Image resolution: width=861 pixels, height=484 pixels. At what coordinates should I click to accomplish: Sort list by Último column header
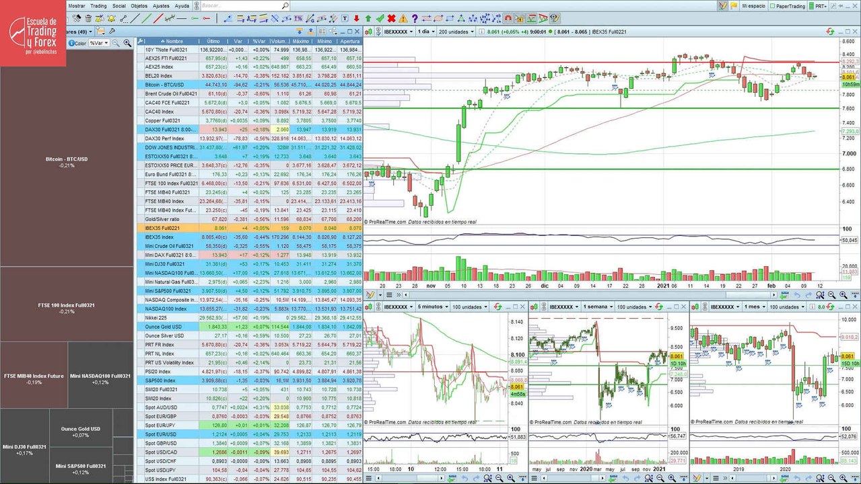[x=213, y=42]
